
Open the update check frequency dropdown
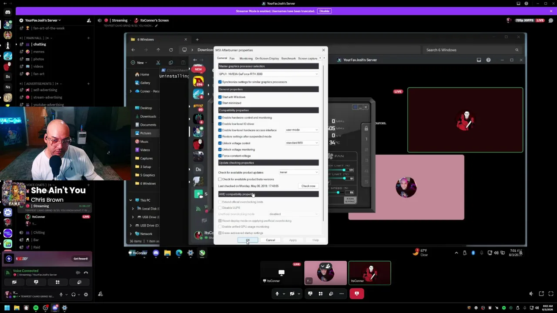tap(299, 172)
